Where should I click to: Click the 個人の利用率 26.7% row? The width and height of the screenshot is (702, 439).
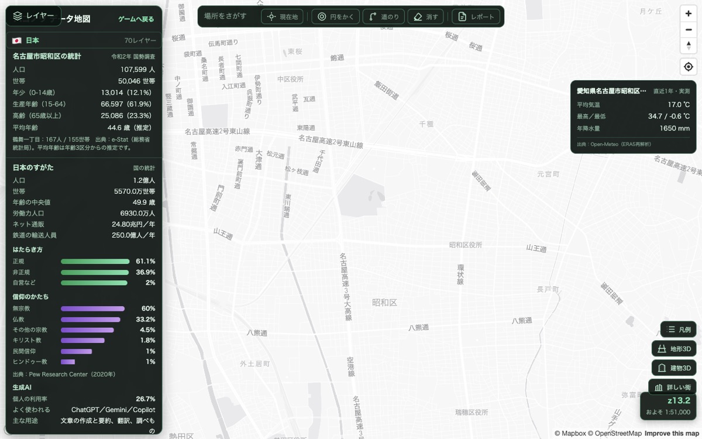(x=84, y=399)
